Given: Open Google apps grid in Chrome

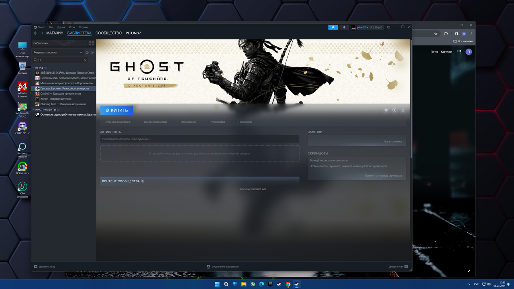Looking at the screenshot, I should (x=459, y=52).
